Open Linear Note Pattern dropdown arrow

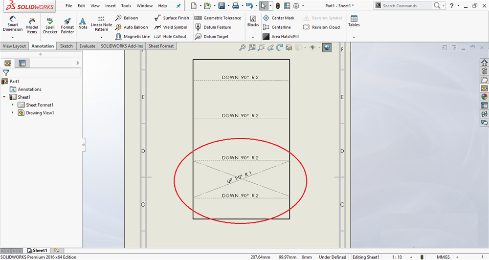tap(101, 38)
